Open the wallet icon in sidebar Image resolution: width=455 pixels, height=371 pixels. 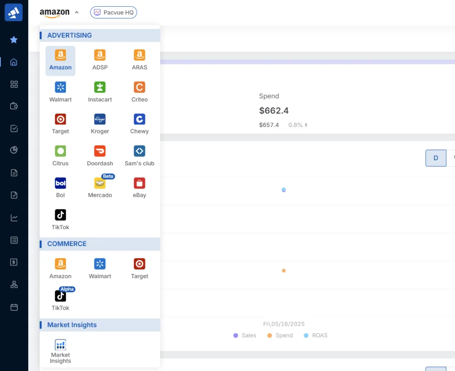click(14, 106)
